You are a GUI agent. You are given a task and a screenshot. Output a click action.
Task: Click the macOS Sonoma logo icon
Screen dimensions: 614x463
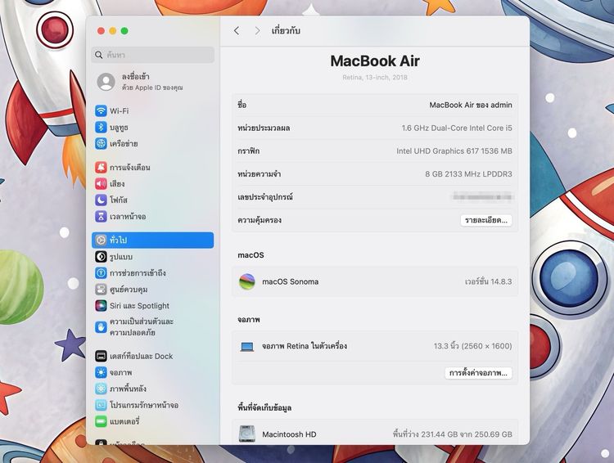(x=246, y=281)
